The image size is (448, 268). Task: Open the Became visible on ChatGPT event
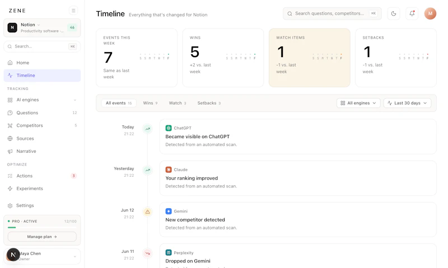click(x=298, y=137)
